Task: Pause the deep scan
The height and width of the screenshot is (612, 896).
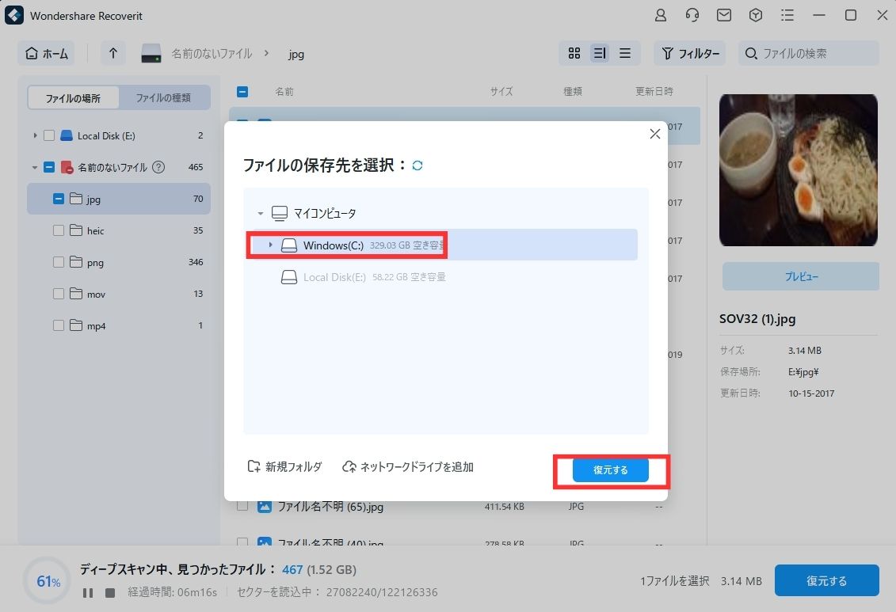Action: [87, 592]
